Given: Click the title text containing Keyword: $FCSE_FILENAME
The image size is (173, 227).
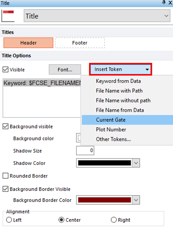Looking at the screenshot, I should [42, 83].
